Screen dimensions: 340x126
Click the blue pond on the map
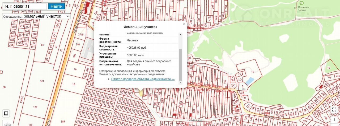coord(249,81)
